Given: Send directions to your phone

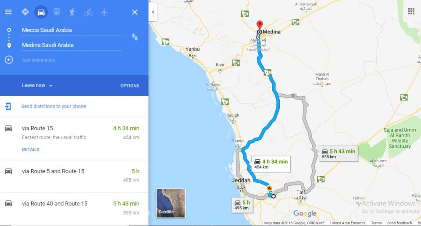Looking at the screenshot, I should coord(54,106).
